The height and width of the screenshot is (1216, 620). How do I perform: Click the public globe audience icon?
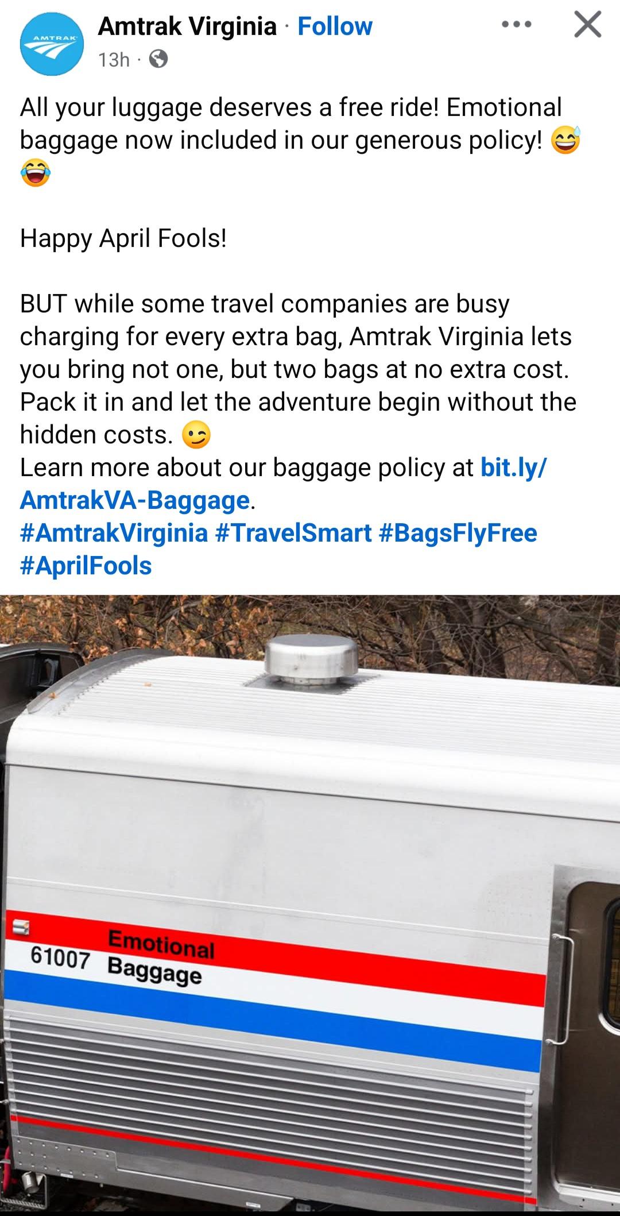[158, 59]
